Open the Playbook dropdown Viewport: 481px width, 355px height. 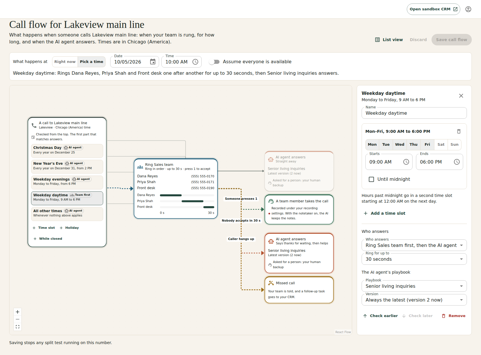pyautogui.click(x=414, y=286)
